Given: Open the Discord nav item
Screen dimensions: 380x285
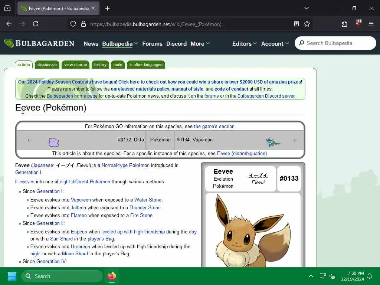Looking at the screenshot, I should click(176, 44).
